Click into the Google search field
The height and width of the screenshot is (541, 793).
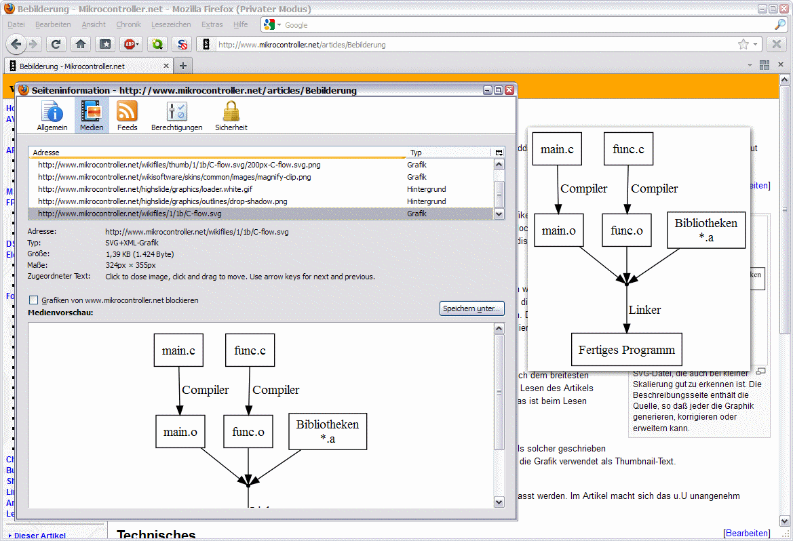528,24
